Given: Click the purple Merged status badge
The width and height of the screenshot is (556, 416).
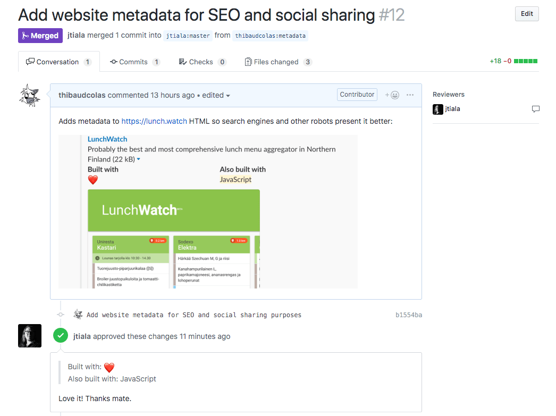Looking at the screenshot, I should tap(40, 36).
